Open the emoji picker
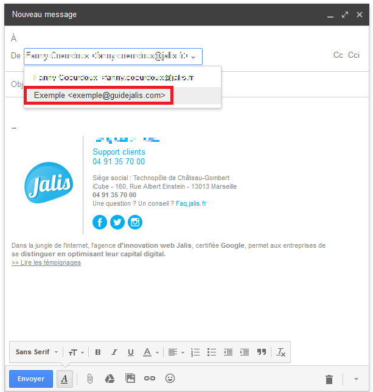This screenshot has width=373, height=392. point(170,379)
